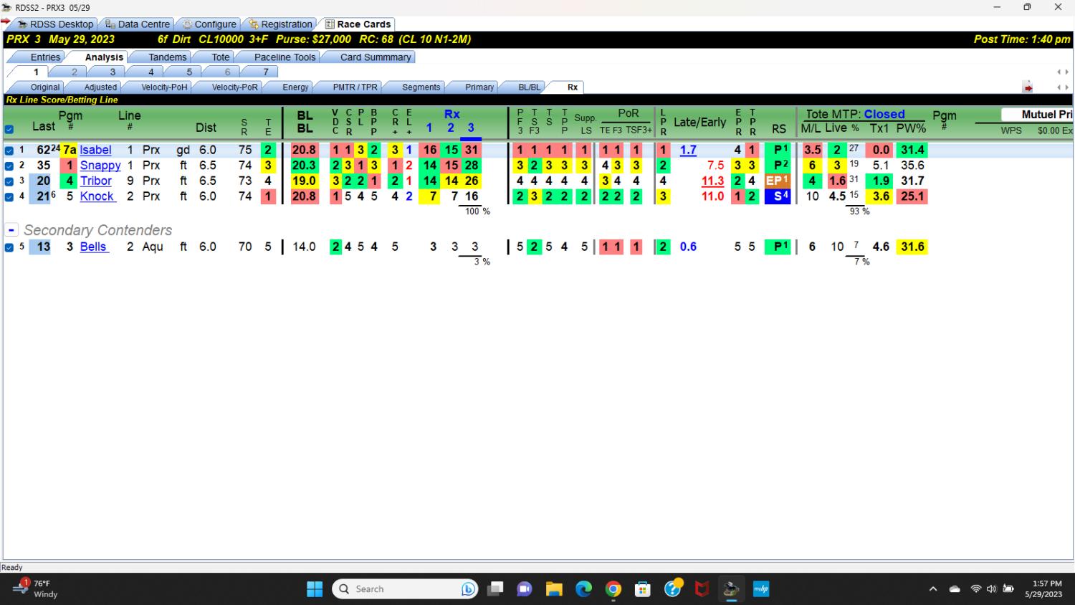Open File Explorer from taskbar
The width and height of the screenshot is (1075, 605).
(554, 589)
